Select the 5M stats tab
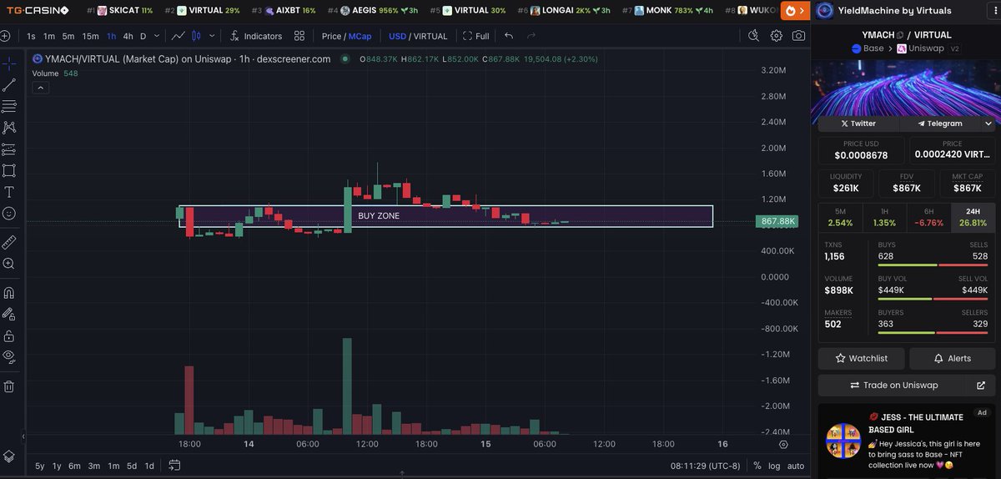This screenshot has width=1001, height=479. pyautogui.click(x=840, y=217)
